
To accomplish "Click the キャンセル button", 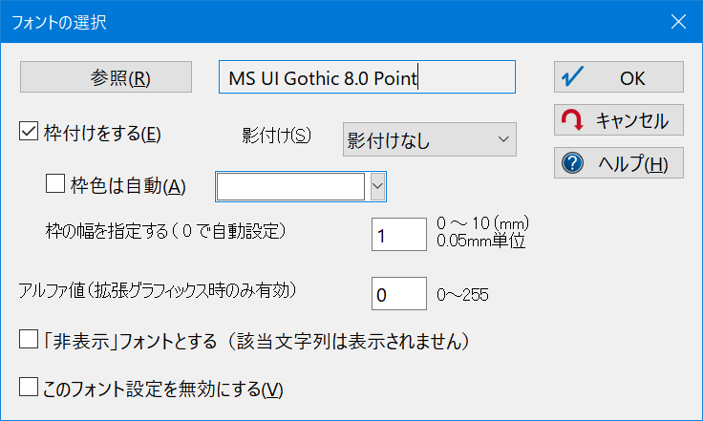I will click(x=619, y=120).
